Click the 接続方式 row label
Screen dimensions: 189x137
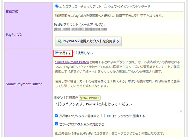click(12, 12)
